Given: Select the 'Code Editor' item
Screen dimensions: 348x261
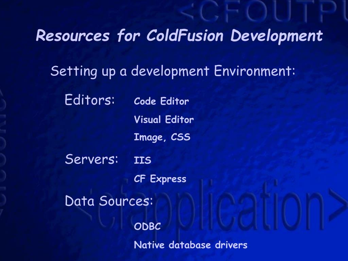Looking at the screenshot, I should [x=161, y=101].
